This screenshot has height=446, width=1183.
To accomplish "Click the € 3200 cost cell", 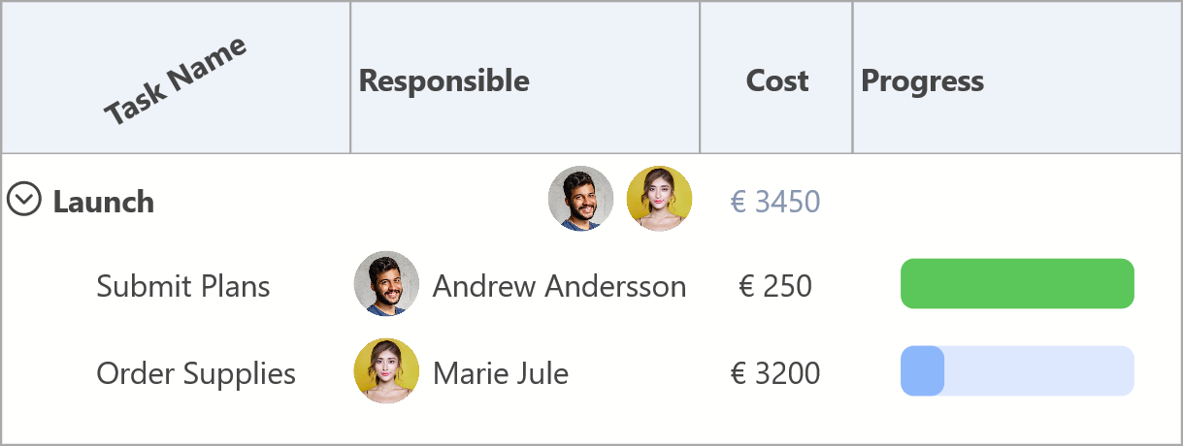I will [774, 373].
